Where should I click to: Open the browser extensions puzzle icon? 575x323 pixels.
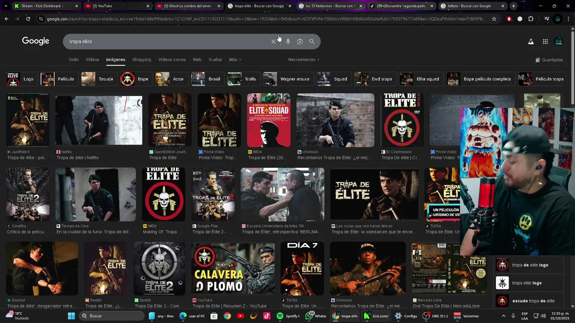531,19
